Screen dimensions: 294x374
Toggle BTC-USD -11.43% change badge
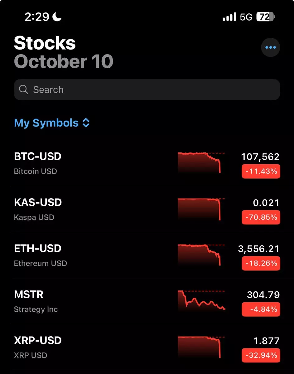(x=261, y=171)
